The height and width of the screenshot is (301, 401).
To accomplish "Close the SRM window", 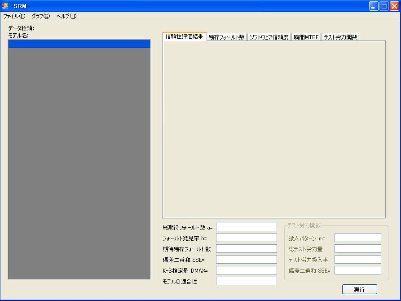I will (394, 6).
